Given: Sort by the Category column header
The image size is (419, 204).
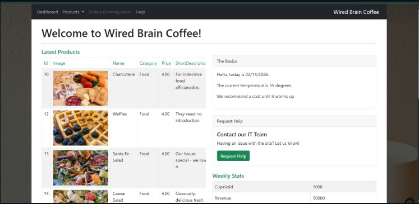Looking at the screenshot, I should coord(148,63).
